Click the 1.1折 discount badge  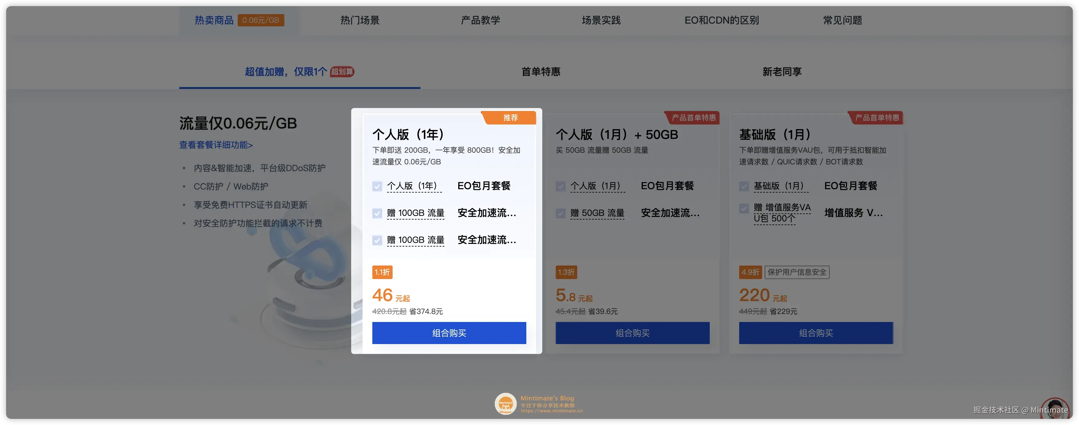coord(382,272)
